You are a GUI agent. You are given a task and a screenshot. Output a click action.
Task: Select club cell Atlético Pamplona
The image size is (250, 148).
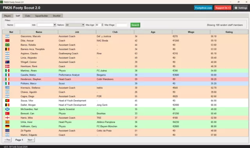[106, 122]
